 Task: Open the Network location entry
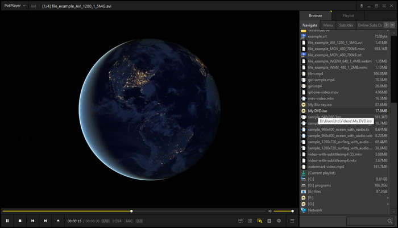[314, 210]
